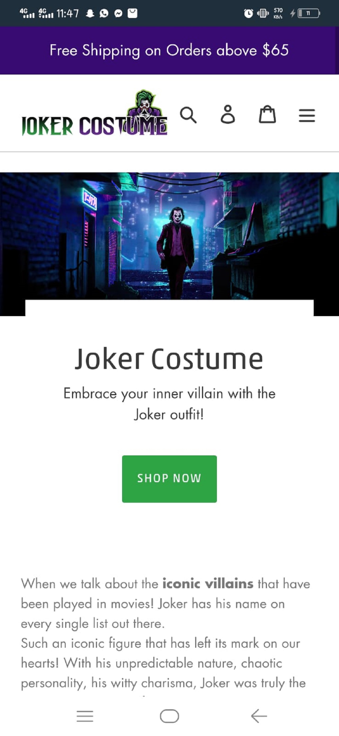This screenshot has height=736, width=339.
Task: Tap the mail notification icon
Action: point(132,13)
